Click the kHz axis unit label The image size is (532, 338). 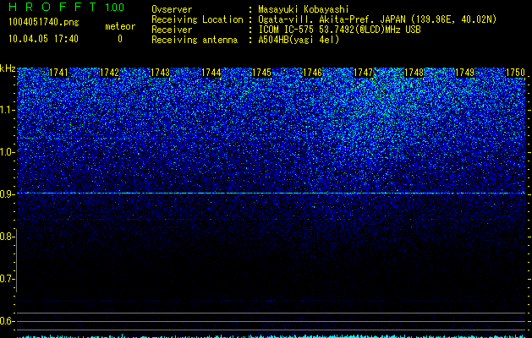point(8,68)
